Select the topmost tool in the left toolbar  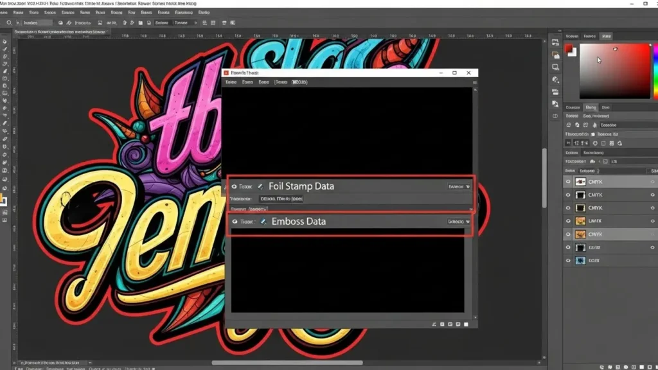(4, 42)
